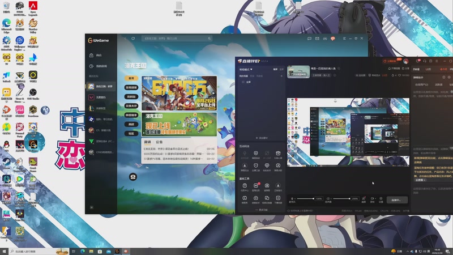This screenshot has height=255, width=453.
Task: Click the 连接中 start streaming button
Action: 398,200
